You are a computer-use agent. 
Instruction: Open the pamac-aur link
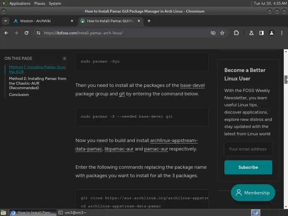coord(156,149)
